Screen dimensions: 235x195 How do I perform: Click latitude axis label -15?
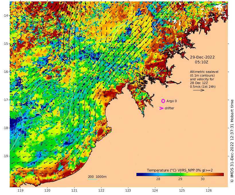pos(5,44)
